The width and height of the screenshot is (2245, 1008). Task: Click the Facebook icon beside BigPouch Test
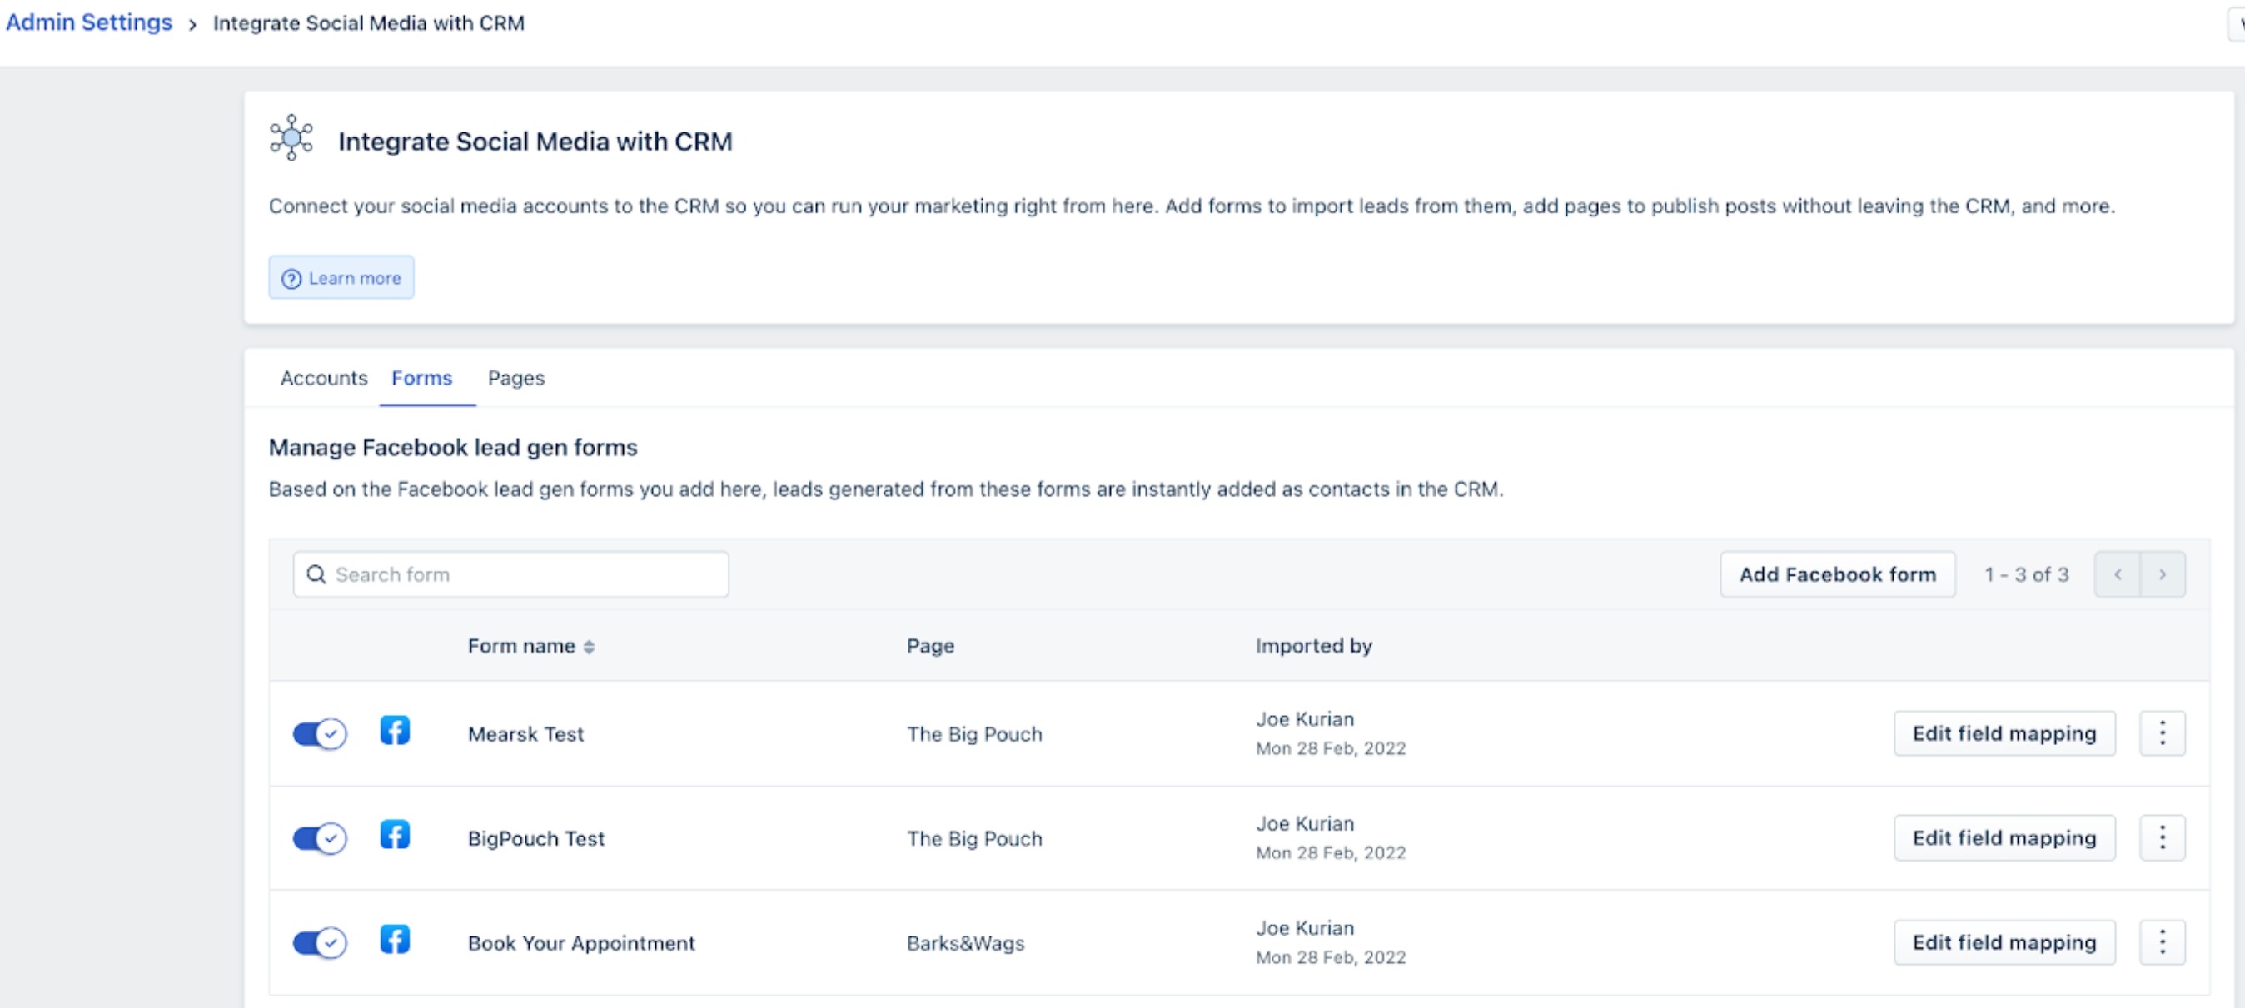[395, 835]
